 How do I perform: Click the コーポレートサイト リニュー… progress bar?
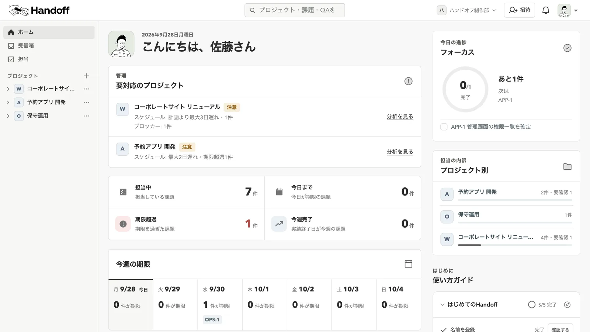[x=515, y=245]
